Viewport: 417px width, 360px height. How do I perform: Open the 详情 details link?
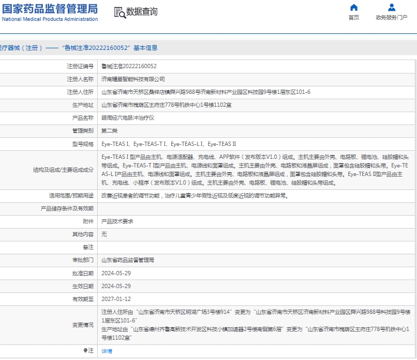(x=107, y=351)
